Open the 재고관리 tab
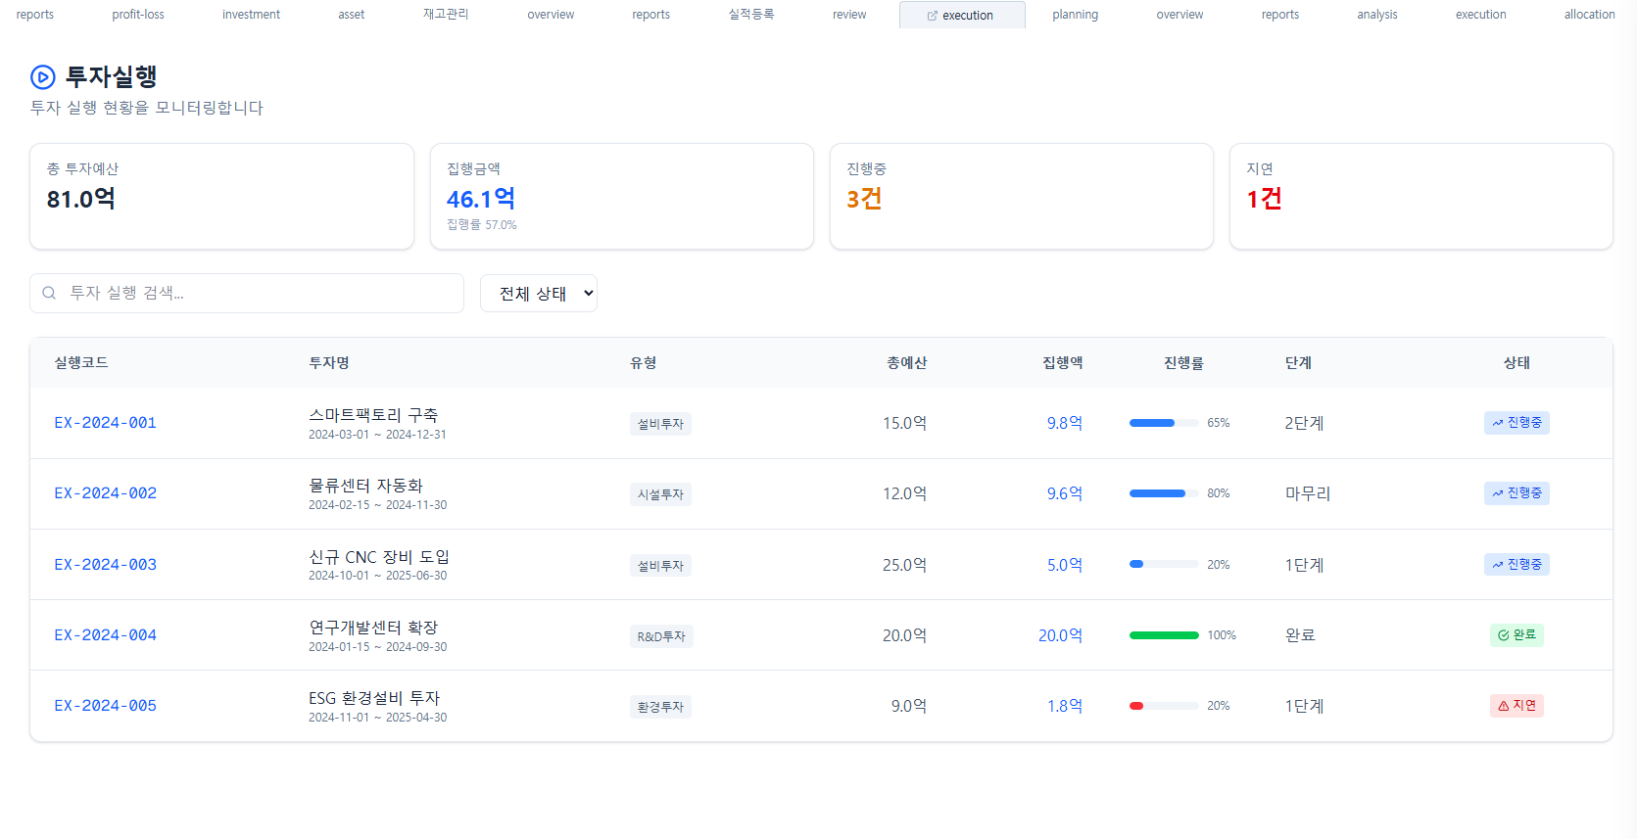Image resolution: width=1637 pixels, height=839 pixels. (446, 15)
